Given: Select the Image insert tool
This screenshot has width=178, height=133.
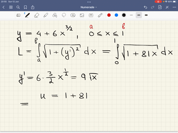Looking at the screenshot, I should [82, 15].
